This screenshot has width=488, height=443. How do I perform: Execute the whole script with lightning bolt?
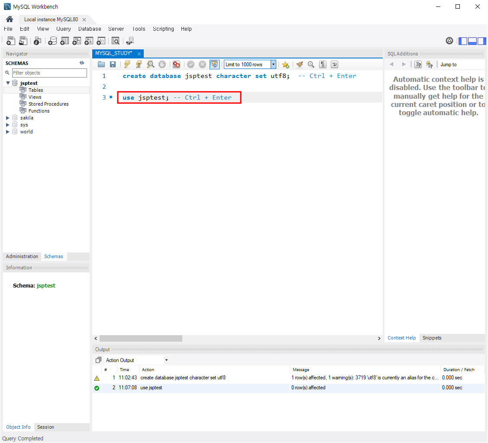point(127,65)
